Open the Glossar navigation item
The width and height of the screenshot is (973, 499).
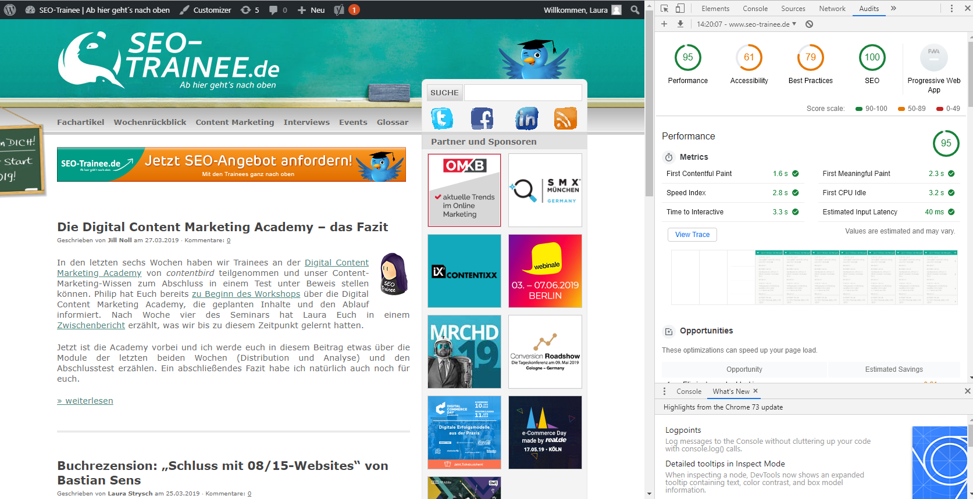click(x=393, y=122)
